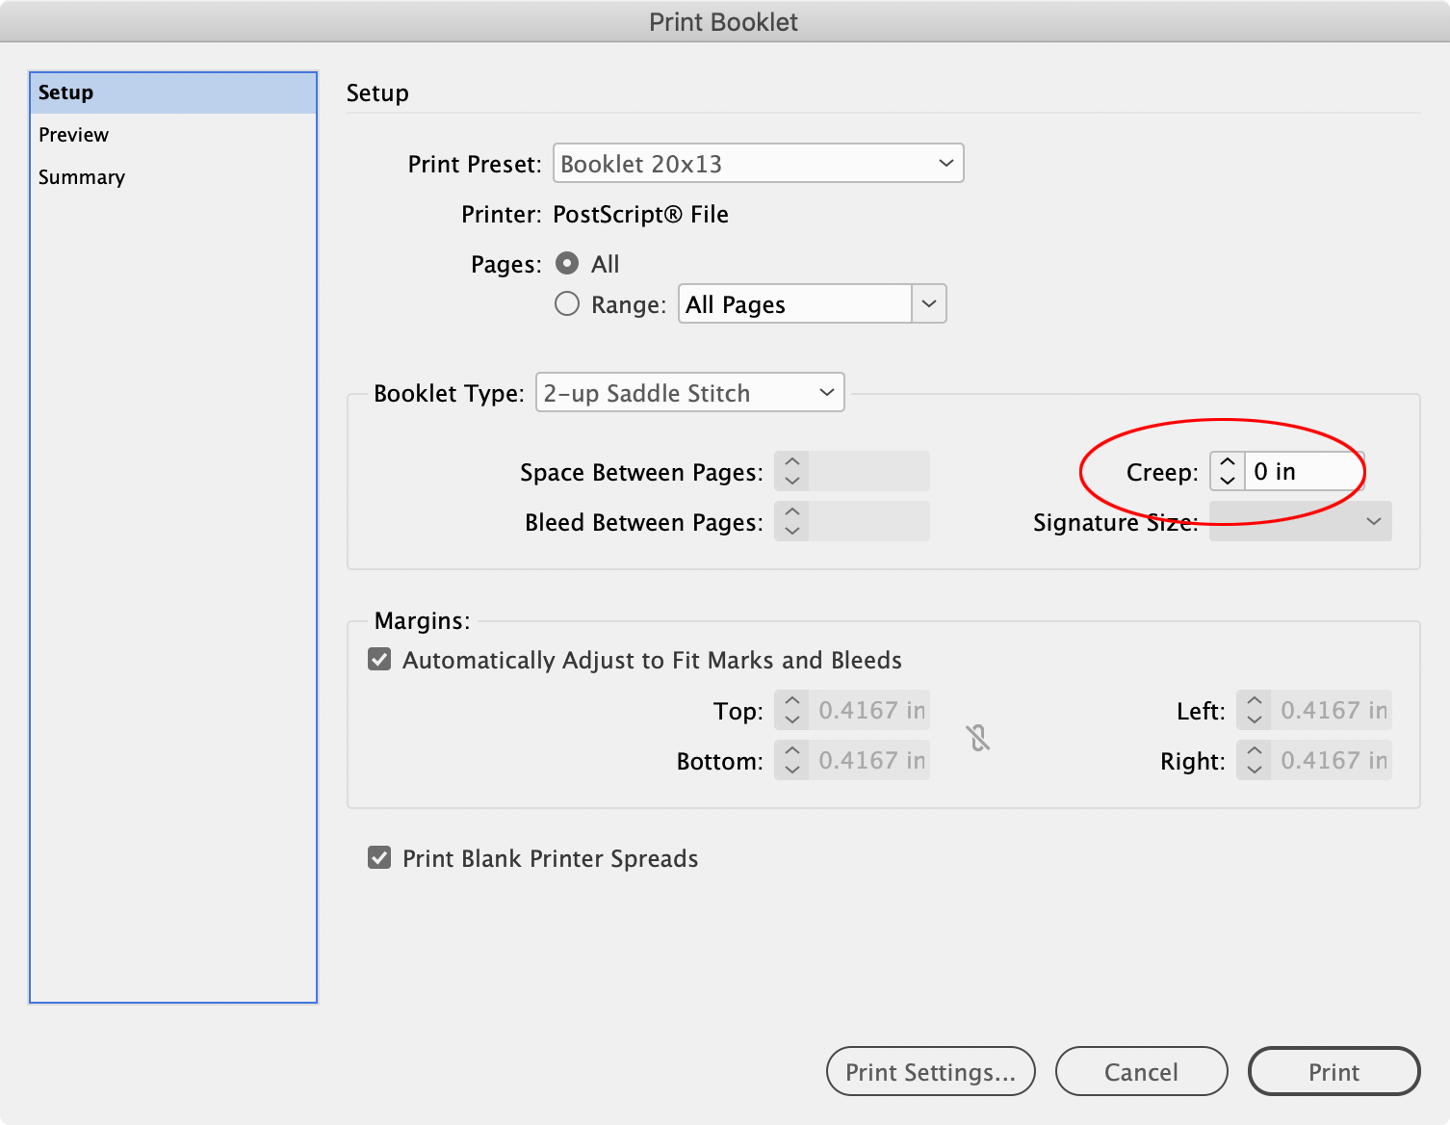Decrease the Bottom margin value

click(x=791, y=768)
